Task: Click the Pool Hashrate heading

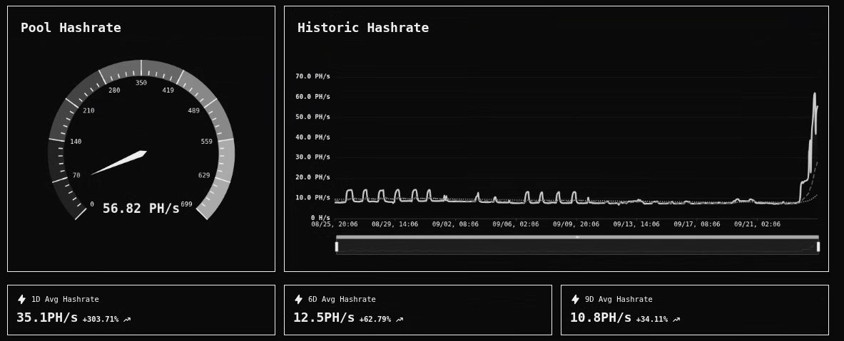Action: (x=71, y=28)
